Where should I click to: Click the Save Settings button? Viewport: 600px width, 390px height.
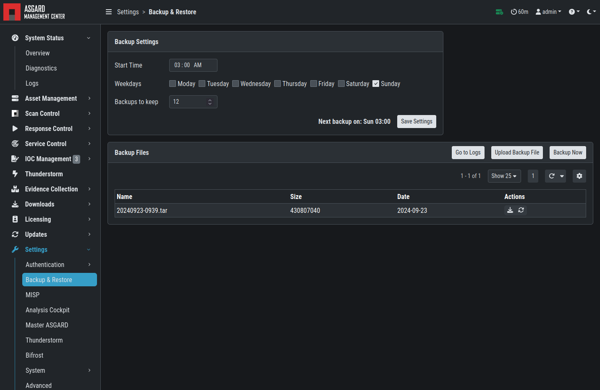pyautogui.click(x=417, y=122)
